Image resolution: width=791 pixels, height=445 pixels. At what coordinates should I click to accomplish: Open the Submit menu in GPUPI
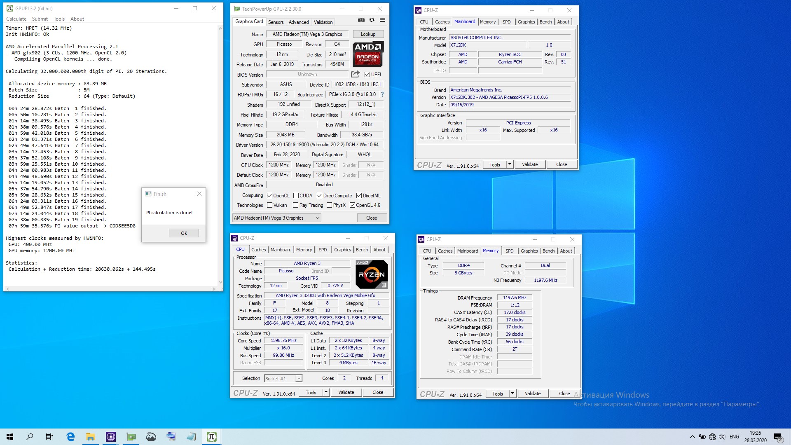(40, 19)
